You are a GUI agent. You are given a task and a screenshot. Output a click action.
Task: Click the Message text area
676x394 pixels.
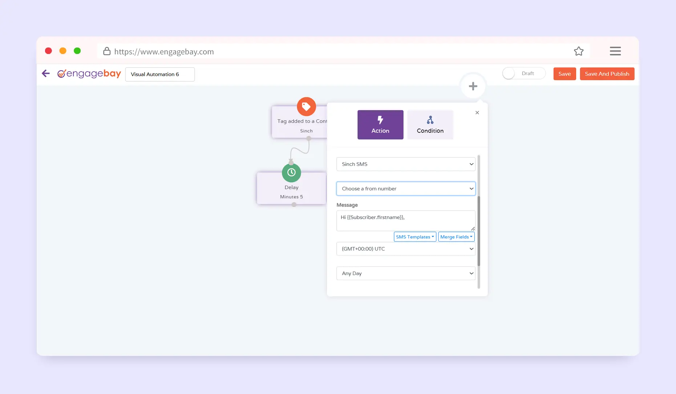click(x=405, y=220)
